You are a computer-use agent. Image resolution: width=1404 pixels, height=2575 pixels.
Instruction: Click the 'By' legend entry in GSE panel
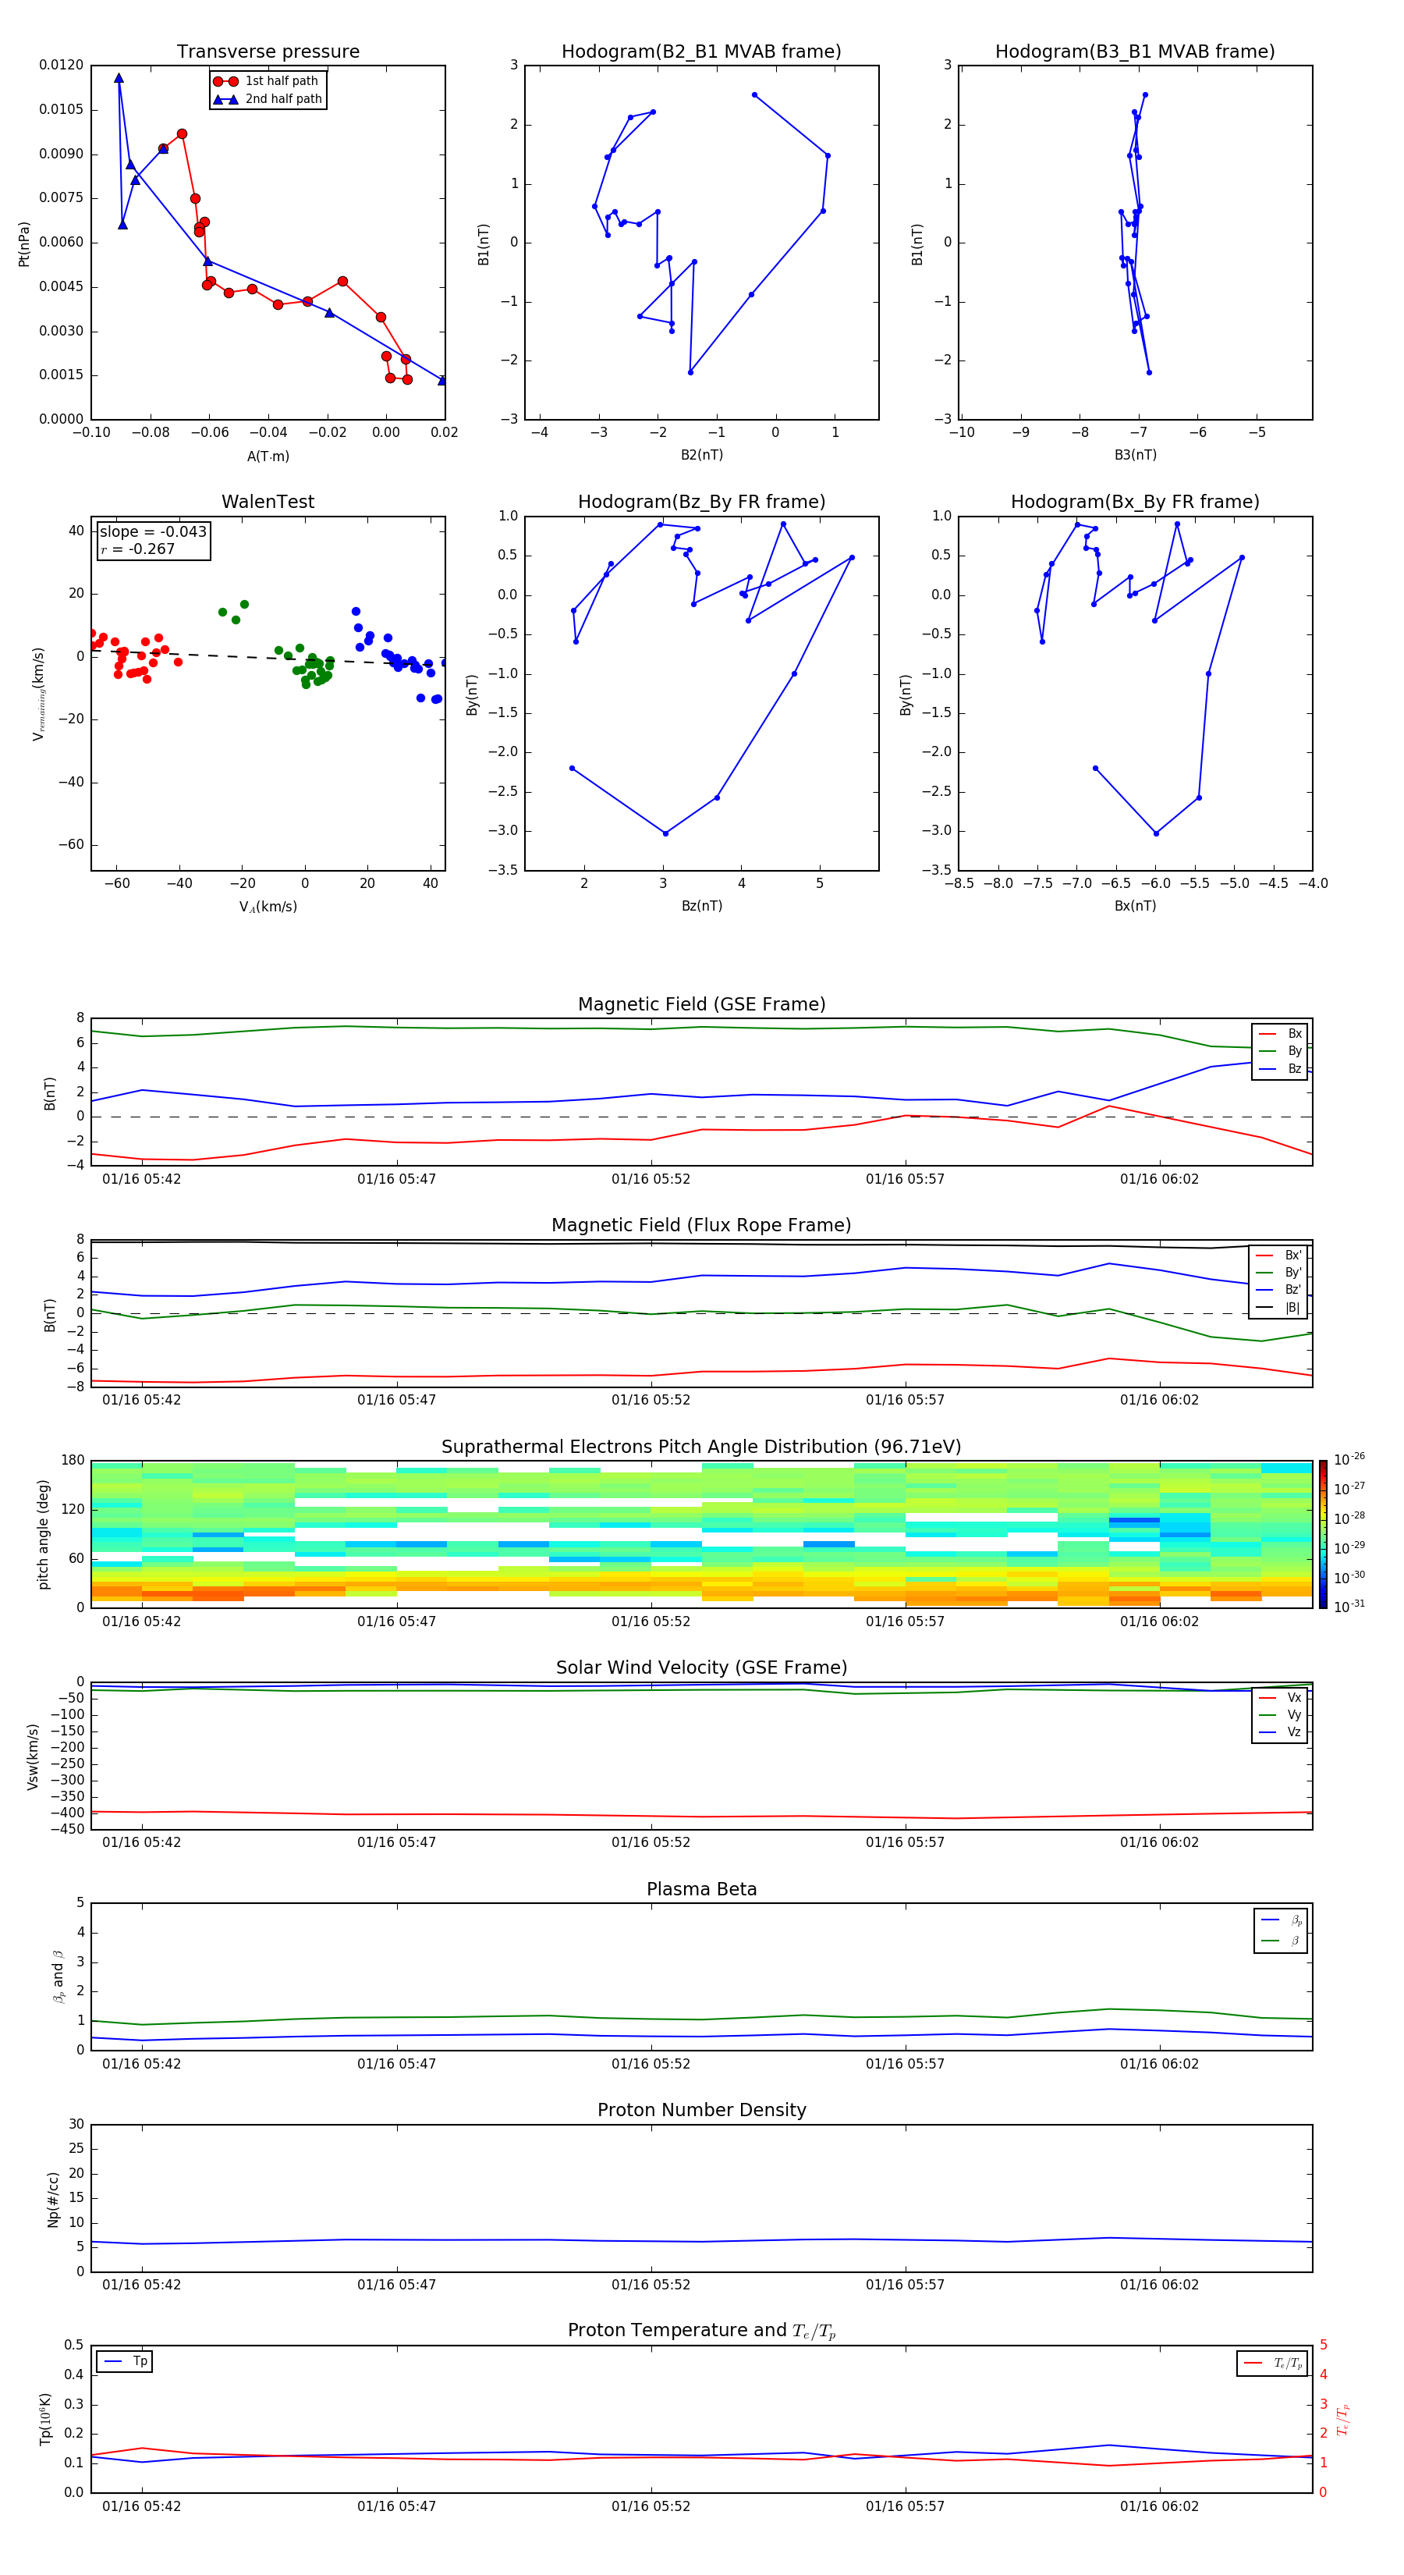pos(1281,1050)
